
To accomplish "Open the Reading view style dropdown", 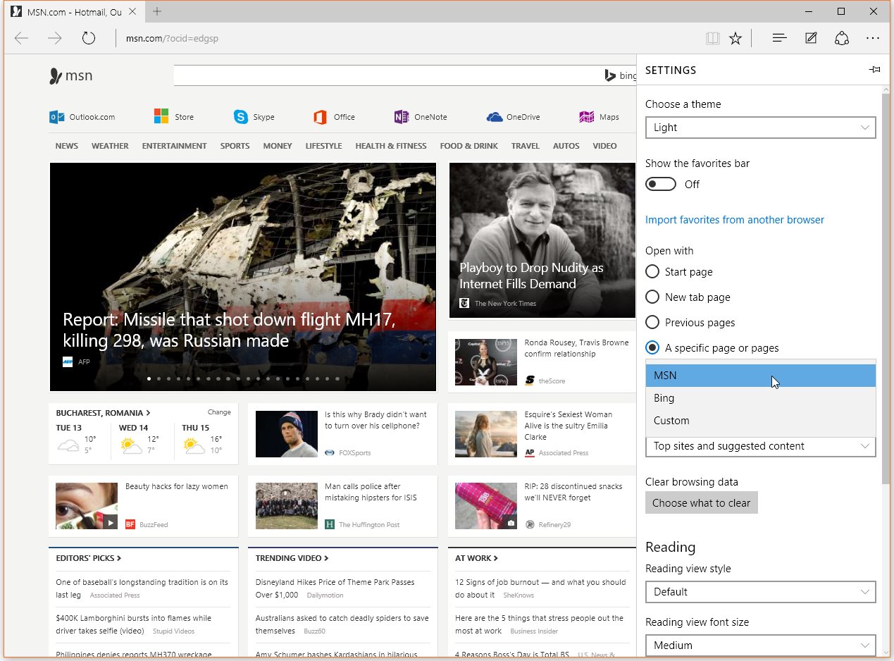I will click(760, 592).
